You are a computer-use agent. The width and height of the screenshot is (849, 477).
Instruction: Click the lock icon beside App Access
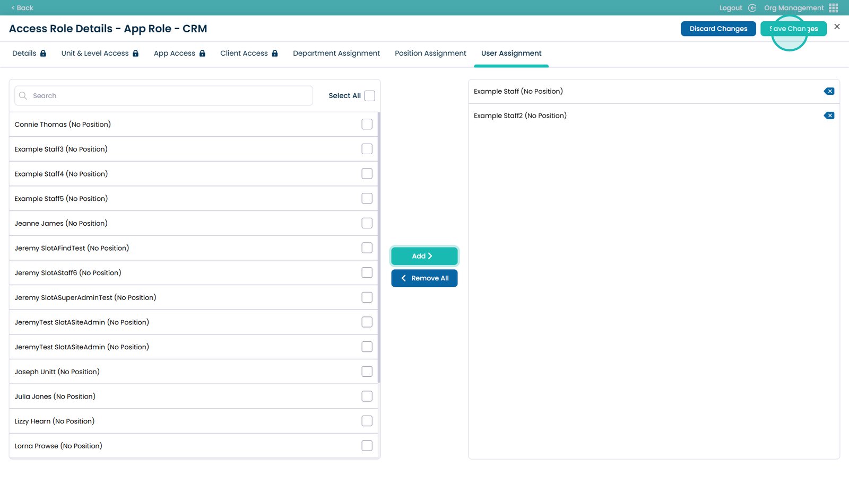tap(202, 54)
